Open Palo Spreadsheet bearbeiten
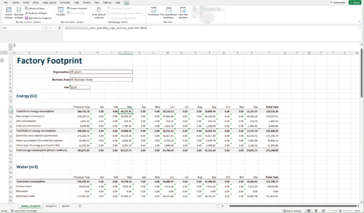Viewport: 364px width, 213px height. [168, 13]
